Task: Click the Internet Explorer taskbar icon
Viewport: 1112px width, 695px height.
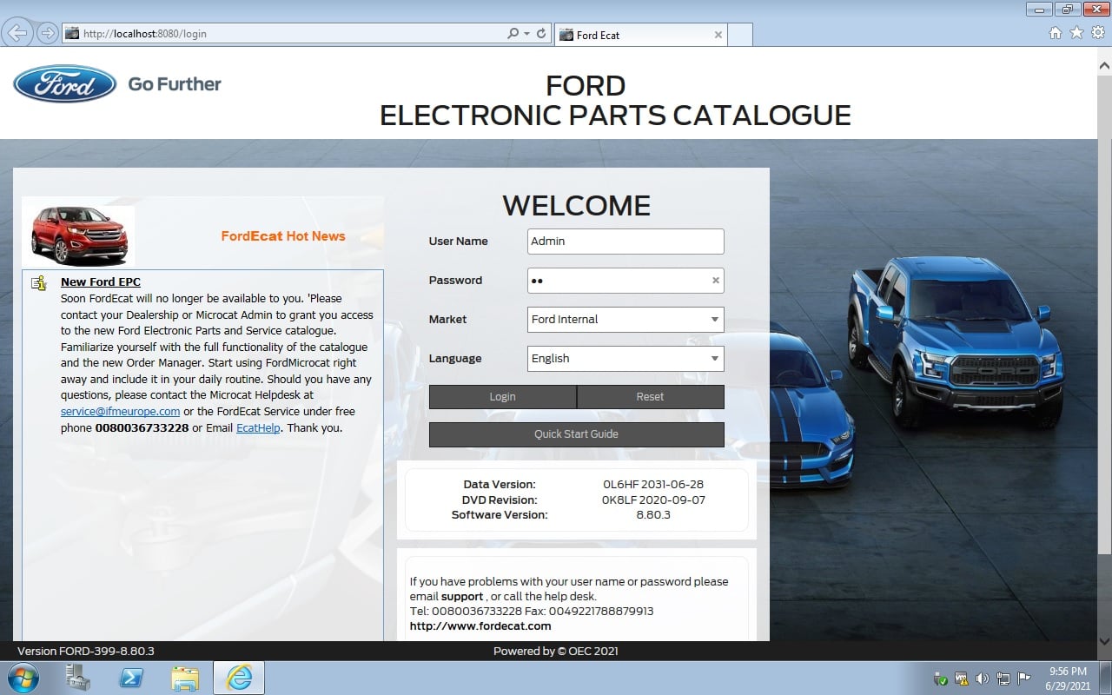Action: 239,678
